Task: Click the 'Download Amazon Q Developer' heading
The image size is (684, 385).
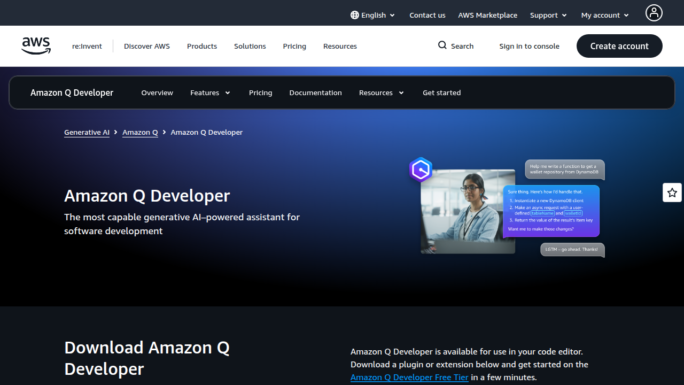Action: tap(147, 358)
